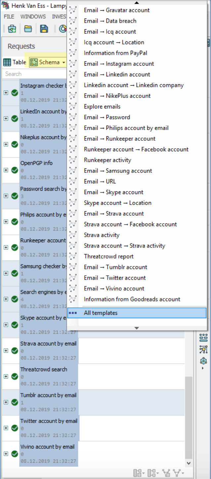
Task: Click the donut chart toolbar icon
Action: (63, 29)
